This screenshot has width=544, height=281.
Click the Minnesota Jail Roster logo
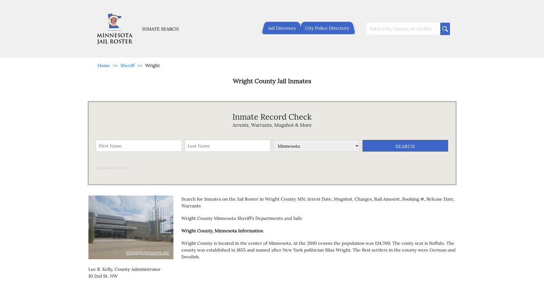click(x=115, y=29)
